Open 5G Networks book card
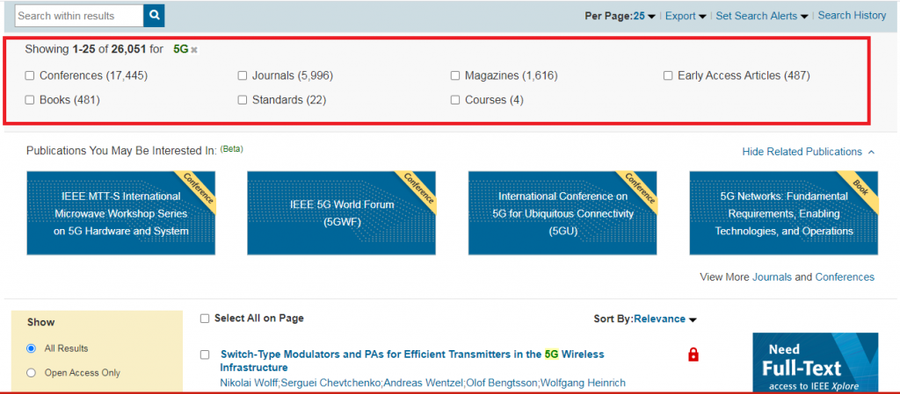 783,213
